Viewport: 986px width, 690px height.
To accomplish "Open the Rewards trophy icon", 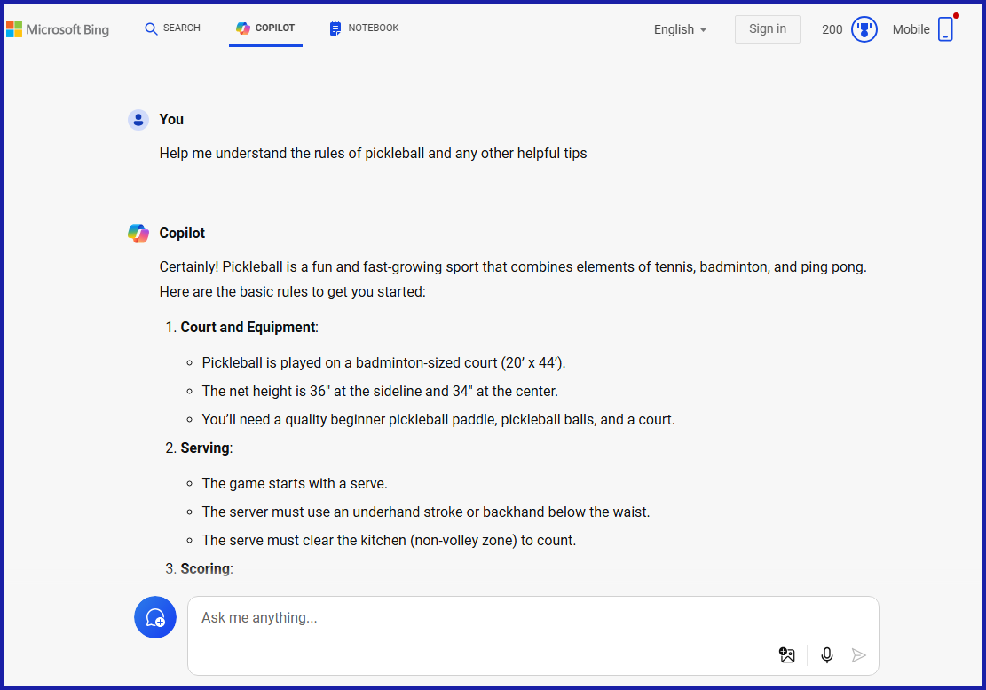I will [x=864, y=29].
